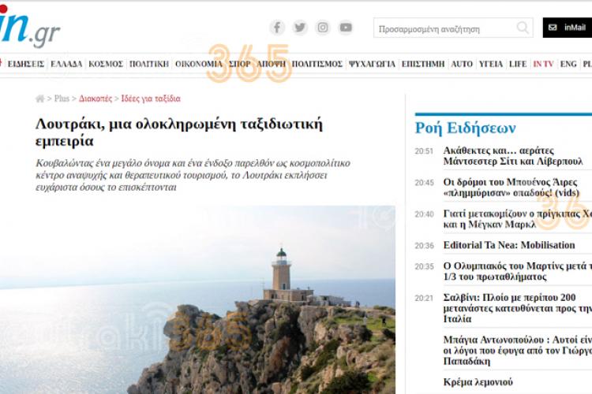Screen dimensions: 592x394
Task: Open the in.gr Facebook page icon
Action: [x=277, y=28]
